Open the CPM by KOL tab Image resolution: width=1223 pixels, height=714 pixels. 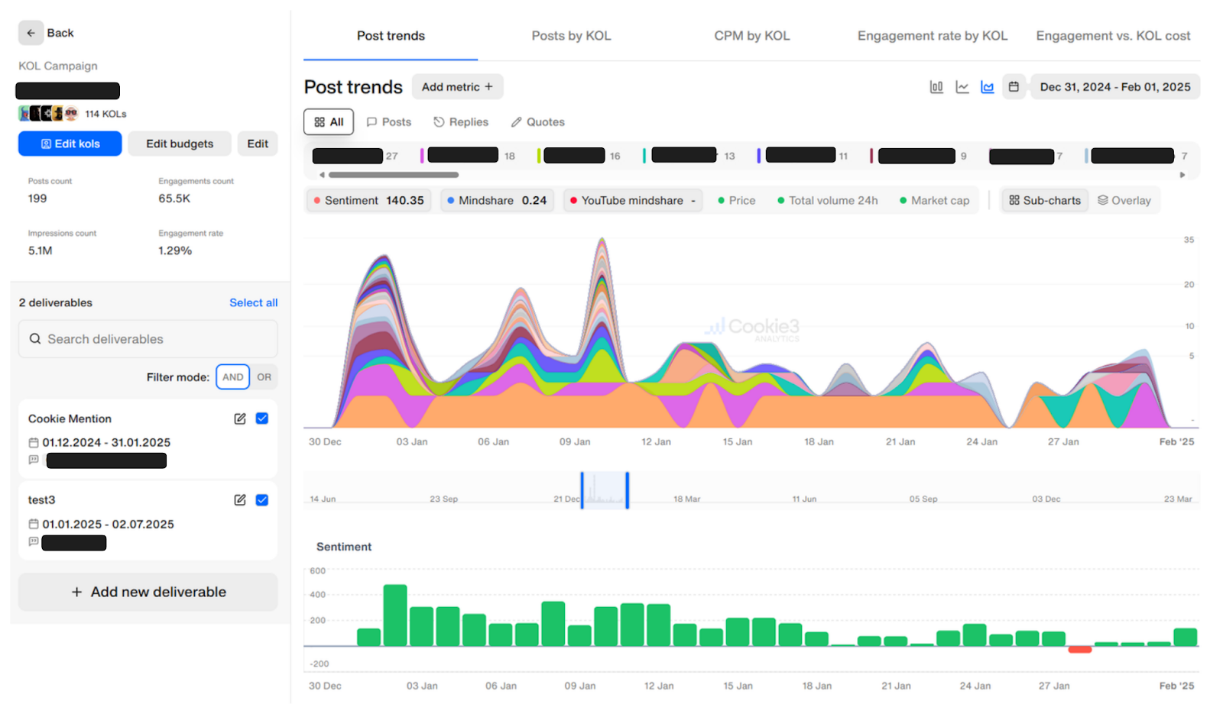click(x=752, y=36)
